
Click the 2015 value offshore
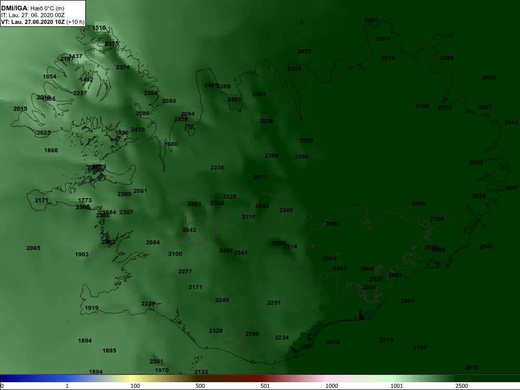click(20, 109)
